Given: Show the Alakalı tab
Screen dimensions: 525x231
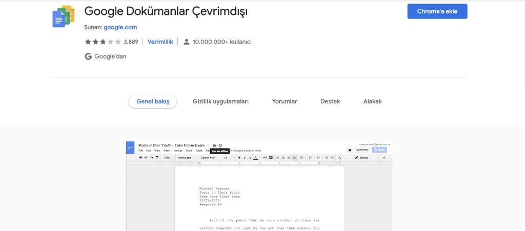Looking at the screenshot, I should tap(372, 101).
